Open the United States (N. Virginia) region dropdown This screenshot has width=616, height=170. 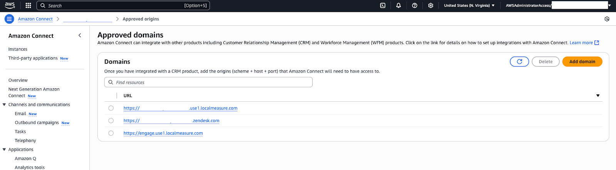coord(469,5)
